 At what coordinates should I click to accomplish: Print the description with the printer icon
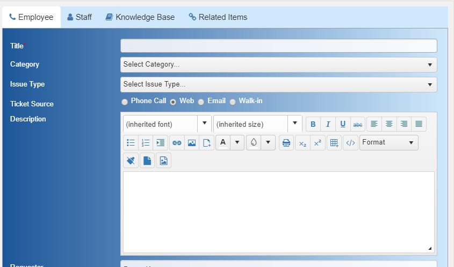pos(286,142)
